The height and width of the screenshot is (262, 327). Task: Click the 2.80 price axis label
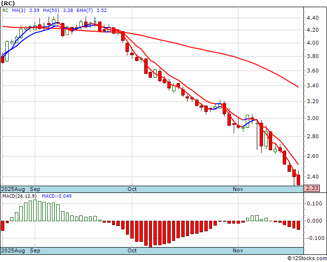click(313, 136)
